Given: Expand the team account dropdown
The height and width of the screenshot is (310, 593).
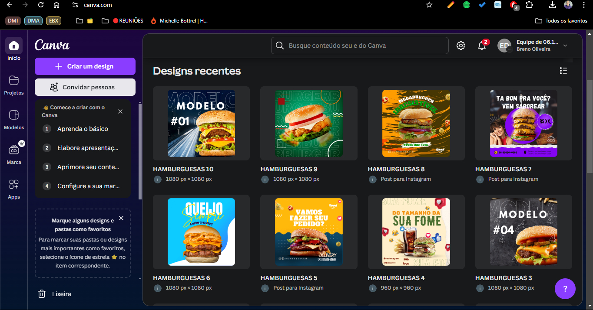Looking at the screenshot, I should pyautogui.click(x=565, y=46).
